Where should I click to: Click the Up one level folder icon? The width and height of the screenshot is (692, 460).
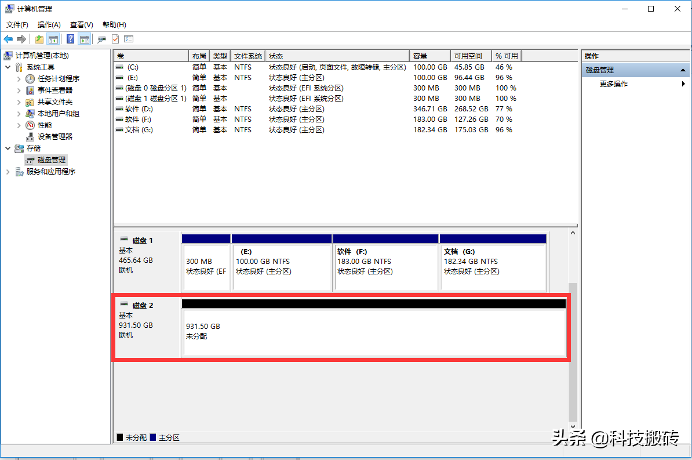(x=39, y=39)
